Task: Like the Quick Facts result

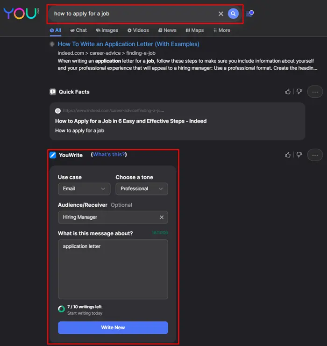Action: (x=288, y=92)
